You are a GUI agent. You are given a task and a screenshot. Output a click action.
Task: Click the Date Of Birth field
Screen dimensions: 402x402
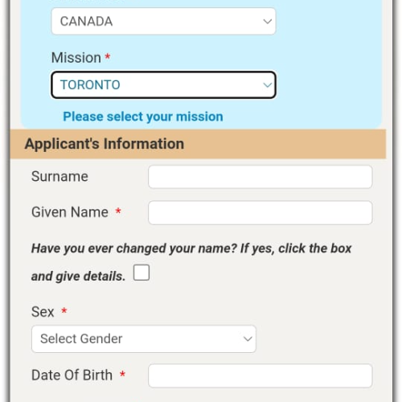[x=260, y=375]
